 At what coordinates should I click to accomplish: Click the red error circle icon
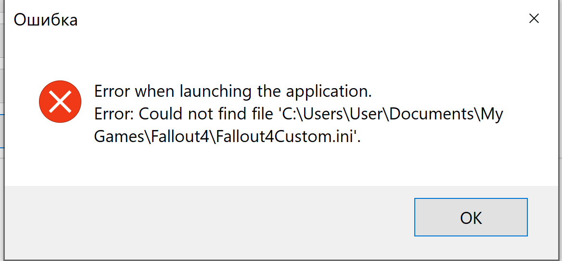pyautogui.click(x=59, y=102)
